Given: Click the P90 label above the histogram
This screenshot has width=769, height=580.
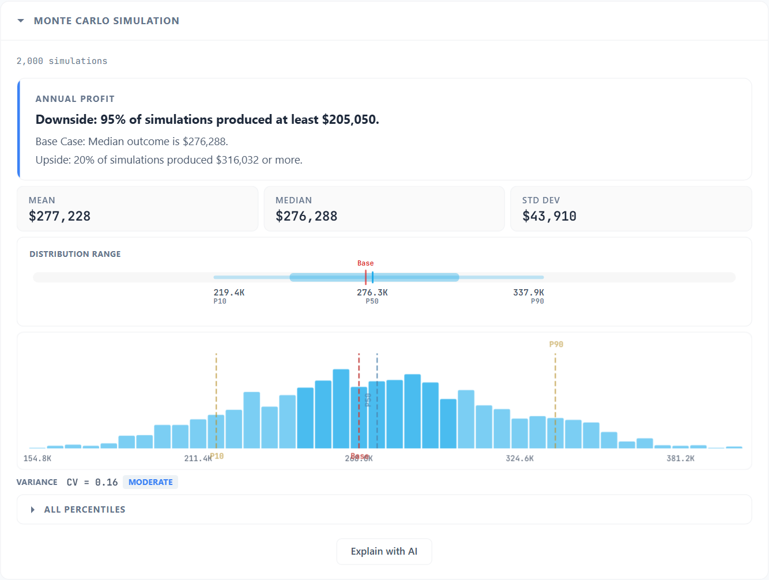Looking at the screenshot, I should [556, 344].
